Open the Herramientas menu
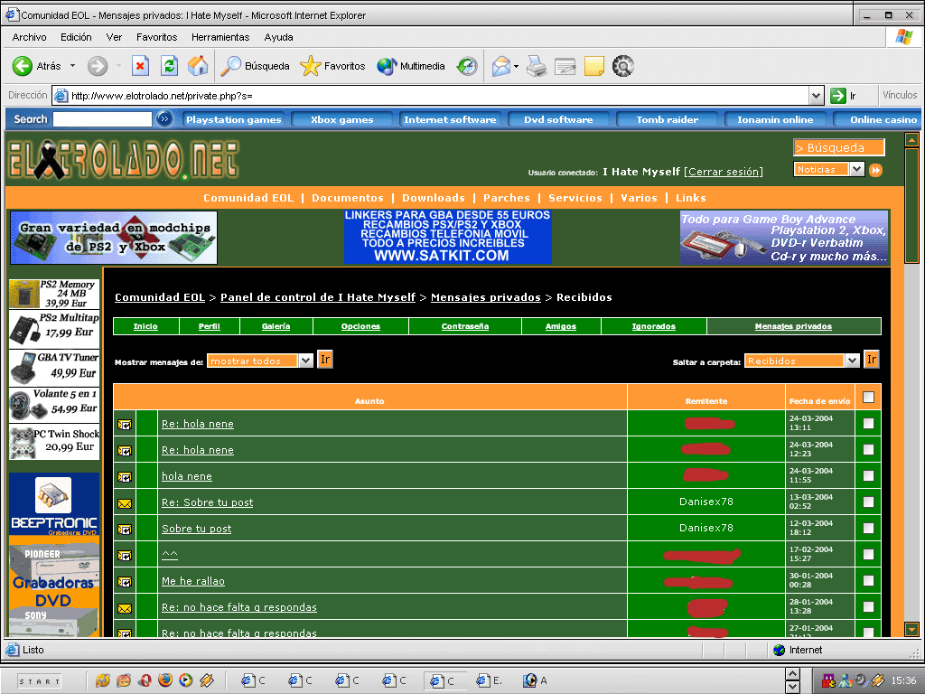The width and height of the screenshot is (925, 694). [220, 37]
